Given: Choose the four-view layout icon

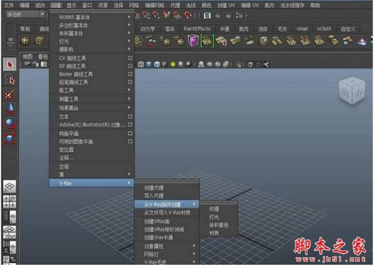Looking at the screenshot, I should [x=9, y=201].
